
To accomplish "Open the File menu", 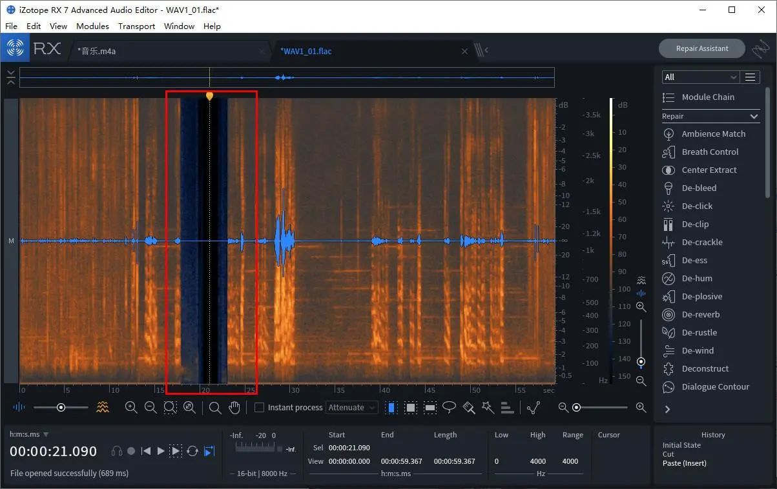I will coord(11,26).
